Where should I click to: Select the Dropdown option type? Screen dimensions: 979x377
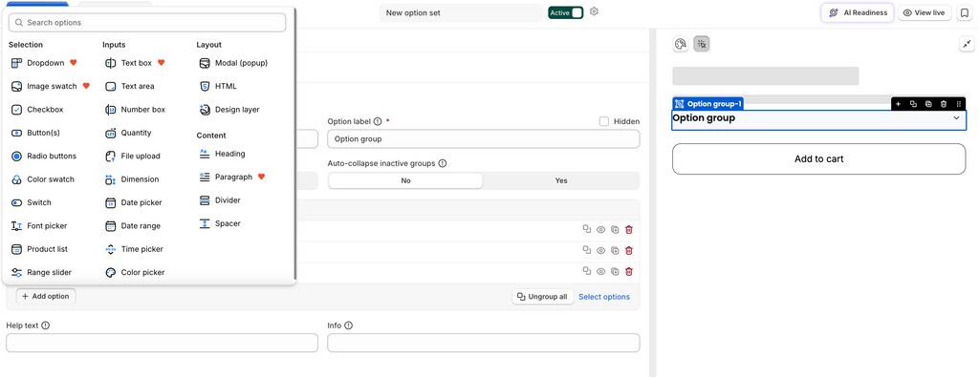pyautogui.click(x=45, y=63)
